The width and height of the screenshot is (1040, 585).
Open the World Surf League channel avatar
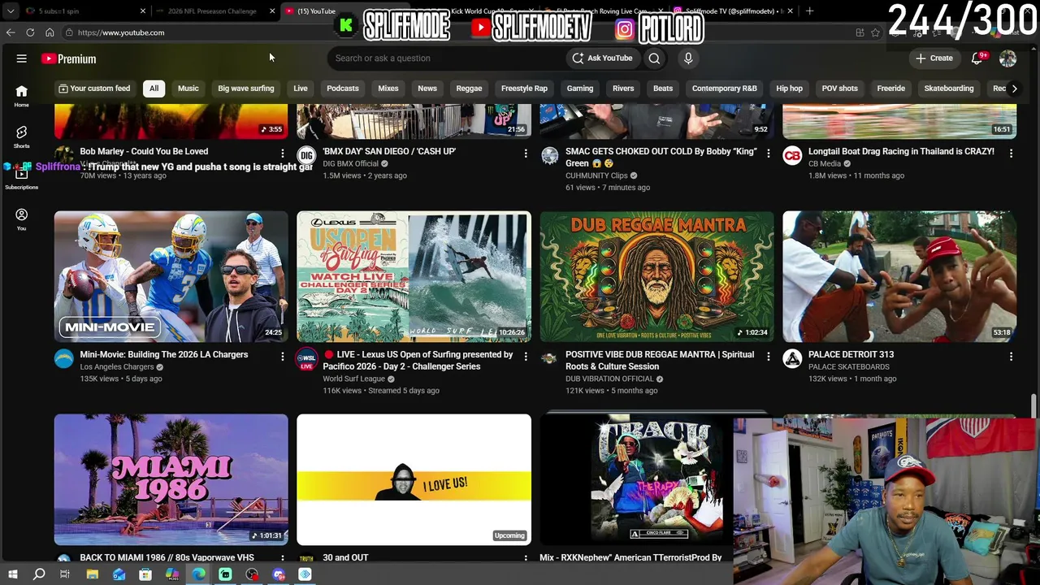(306, 359)
